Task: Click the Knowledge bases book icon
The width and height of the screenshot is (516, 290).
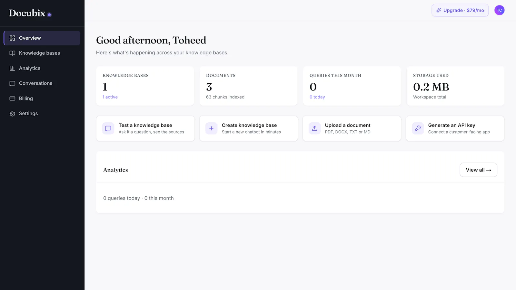Action: 12,53
